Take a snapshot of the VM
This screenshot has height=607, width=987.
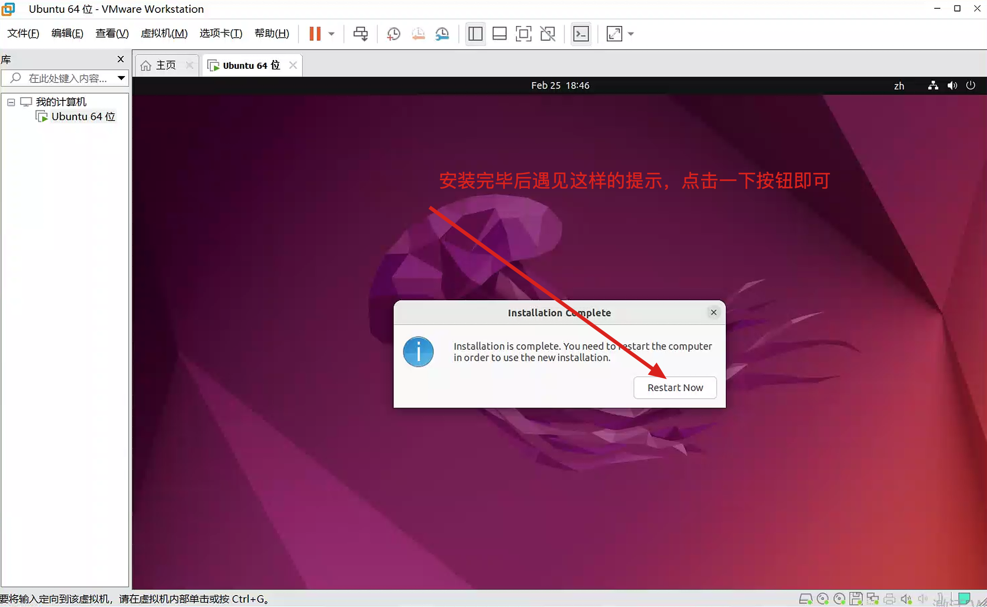(x=393, y=33)
